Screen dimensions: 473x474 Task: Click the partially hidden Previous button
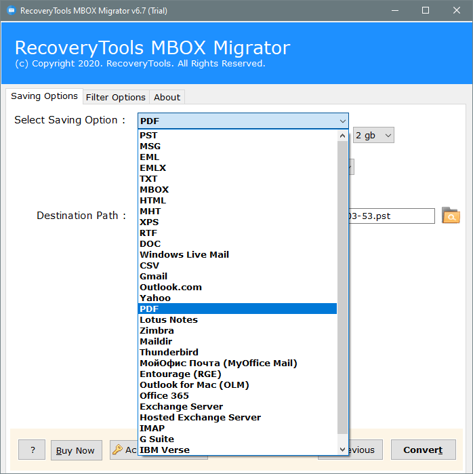(x=365, y=450)
